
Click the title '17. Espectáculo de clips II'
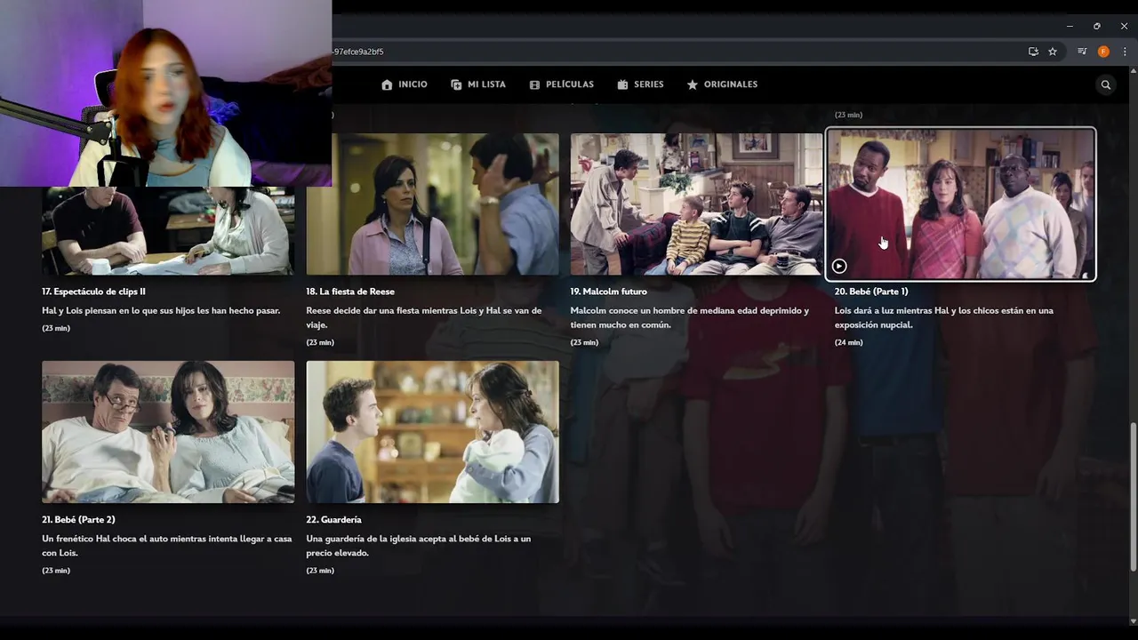tap(93, 292)
